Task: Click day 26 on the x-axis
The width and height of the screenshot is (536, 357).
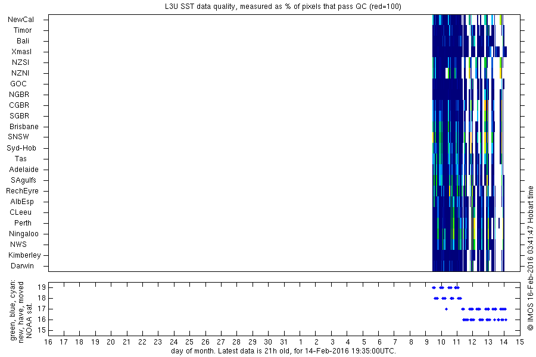Action: 205,342
